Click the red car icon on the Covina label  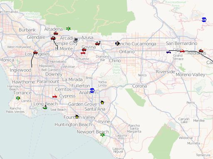click(x=84, y=50)
